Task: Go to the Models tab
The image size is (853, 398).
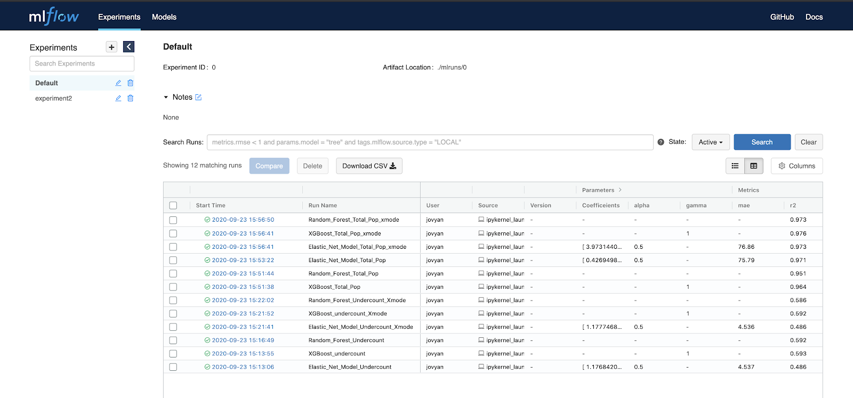Action: (x=164, y=17)
